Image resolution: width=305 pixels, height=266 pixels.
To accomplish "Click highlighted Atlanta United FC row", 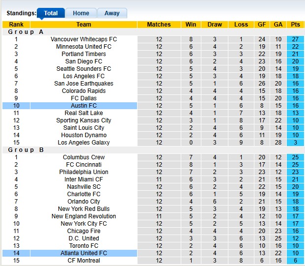I will 84,253.
